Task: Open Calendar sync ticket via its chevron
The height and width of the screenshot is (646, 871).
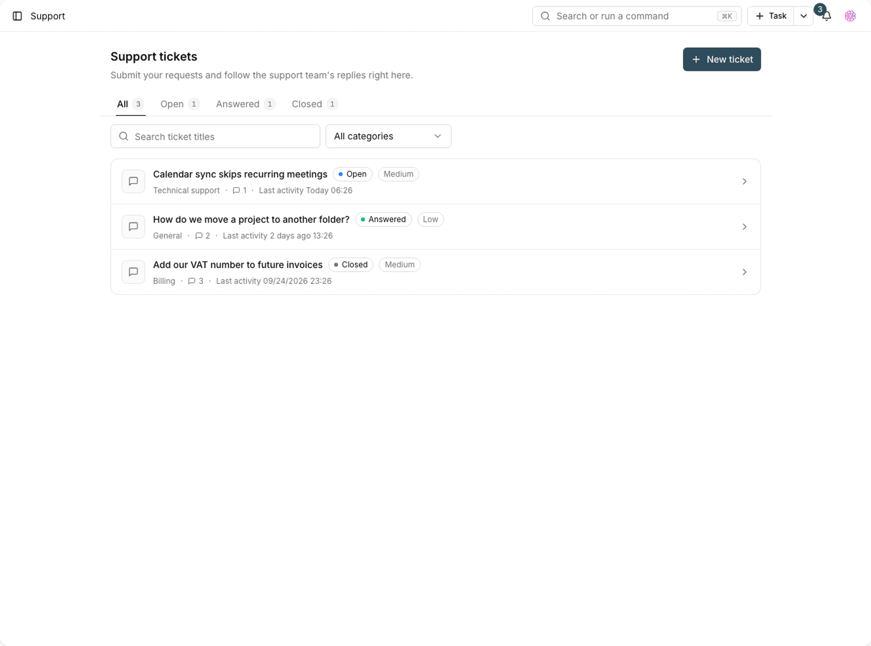Action: (744, 181)
